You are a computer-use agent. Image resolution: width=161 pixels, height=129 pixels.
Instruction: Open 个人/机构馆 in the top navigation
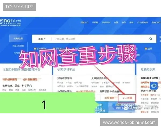tap(142, 22)
